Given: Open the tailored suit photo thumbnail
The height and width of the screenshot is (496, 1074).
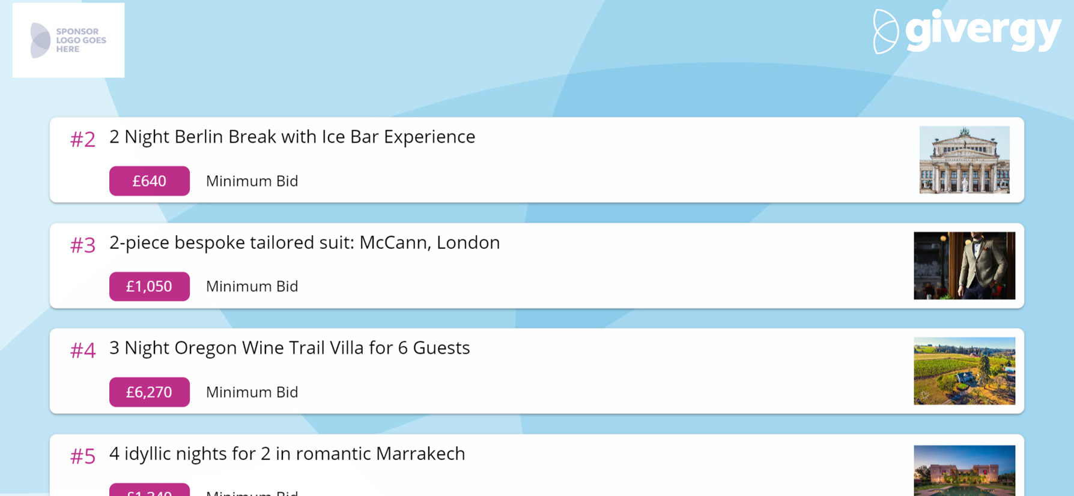Looking at the screenshot, I should pyautogui.click(x=964, y=266).
